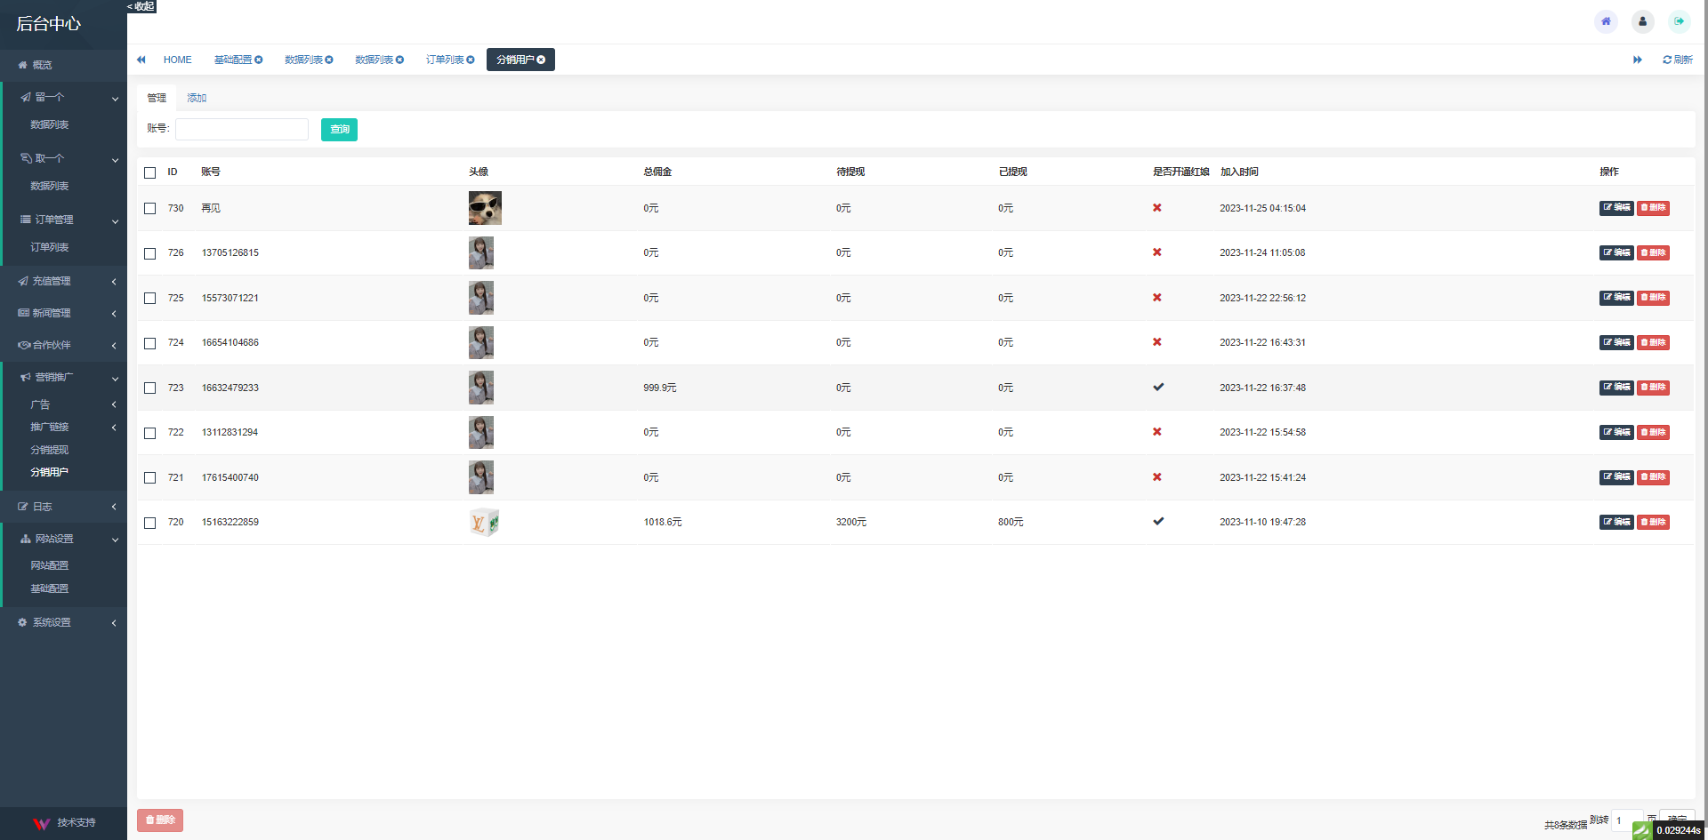Click the home icon in top-right header

pos(1606,21)
